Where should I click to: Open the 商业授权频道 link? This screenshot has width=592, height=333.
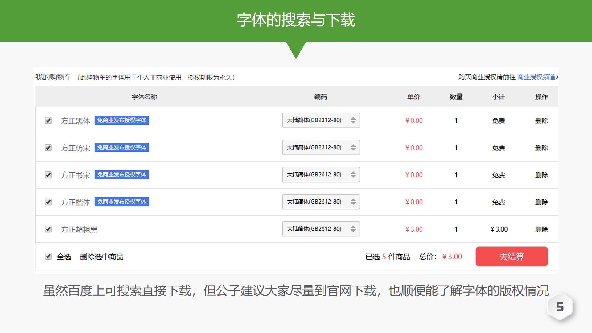pos(536,77)
